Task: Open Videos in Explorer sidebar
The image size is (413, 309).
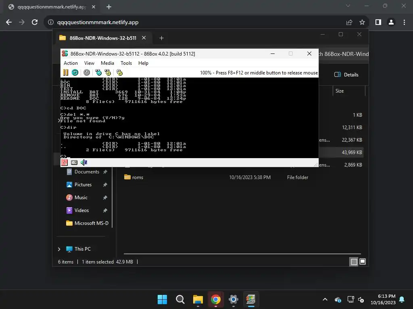Action: 81,210
